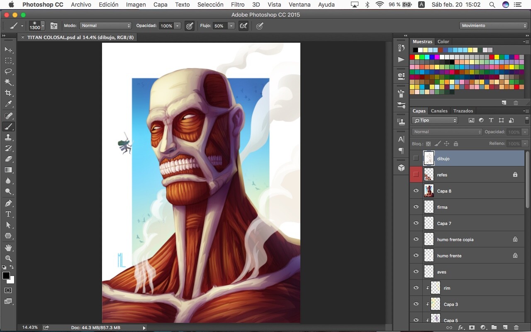Change screen mode icon in toolbox
The image size is (531, 332).
(8, 302)
